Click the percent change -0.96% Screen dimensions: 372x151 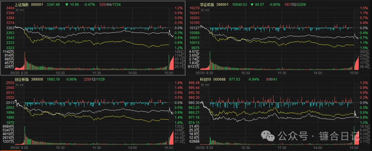pos(71,79)
